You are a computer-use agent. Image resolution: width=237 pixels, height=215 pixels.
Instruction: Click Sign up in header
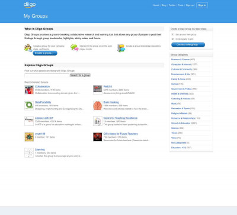coord(190,5)
